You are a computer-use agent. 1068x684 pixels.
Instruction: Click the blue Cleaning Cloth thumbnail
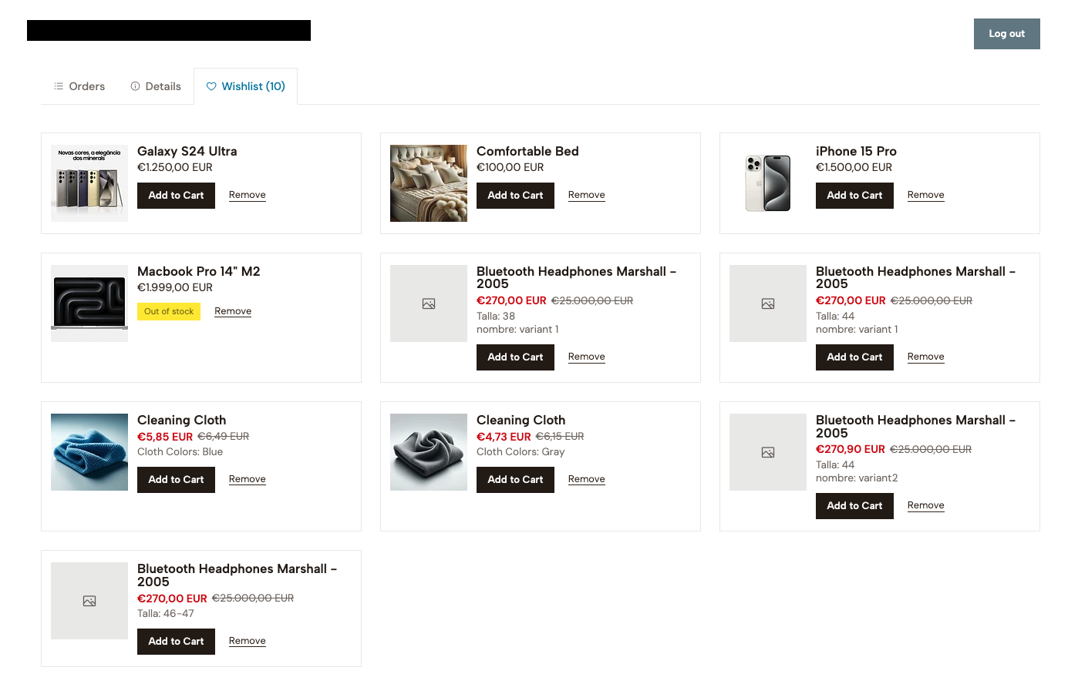coord(89,452)
